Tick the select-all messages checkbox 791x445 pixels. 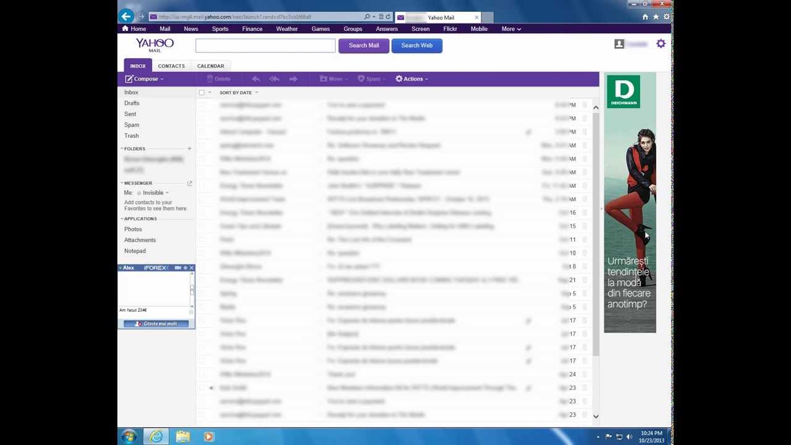(201, 92)
